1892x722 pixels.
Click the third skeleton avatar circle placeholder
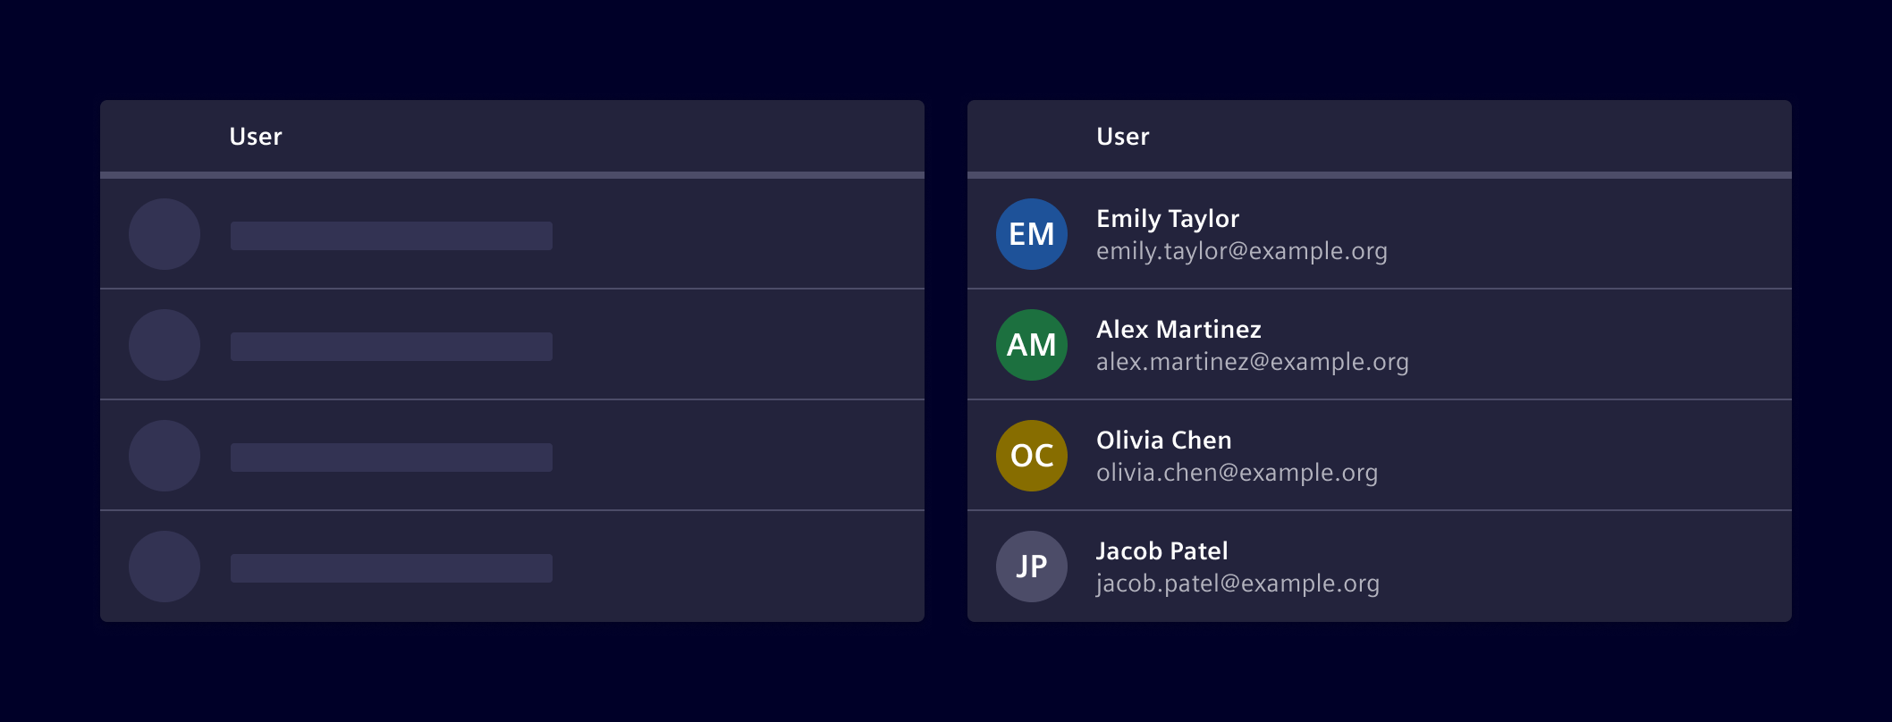tap(165, 456)
